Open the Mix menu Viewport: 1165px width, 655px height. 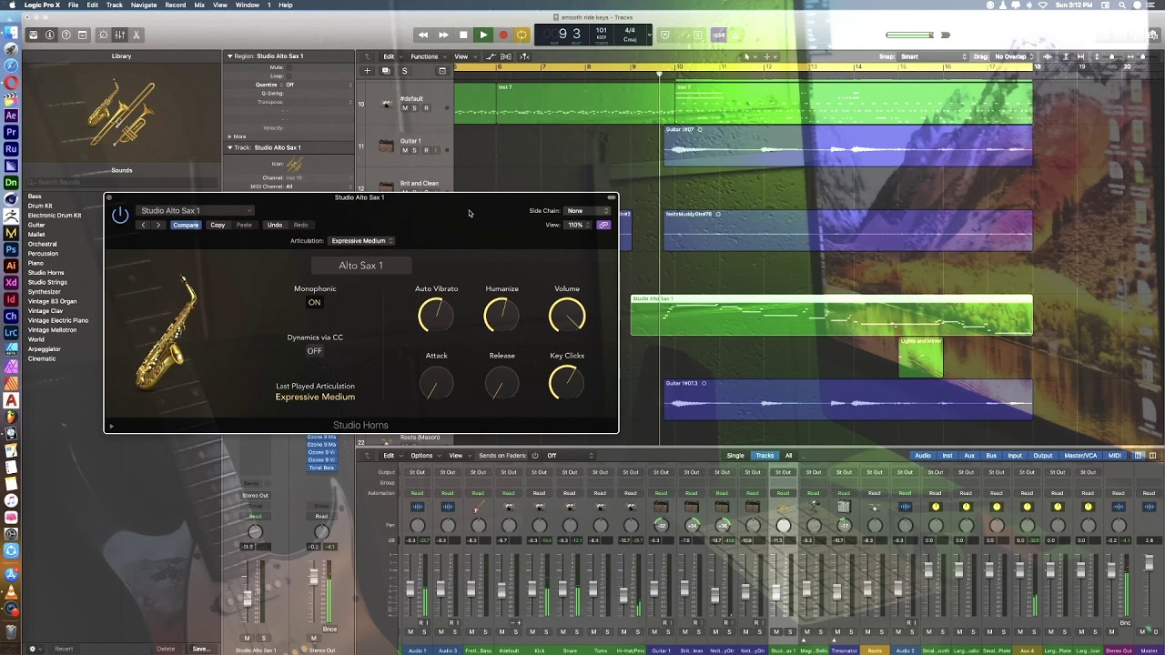[x=199, y=5]
